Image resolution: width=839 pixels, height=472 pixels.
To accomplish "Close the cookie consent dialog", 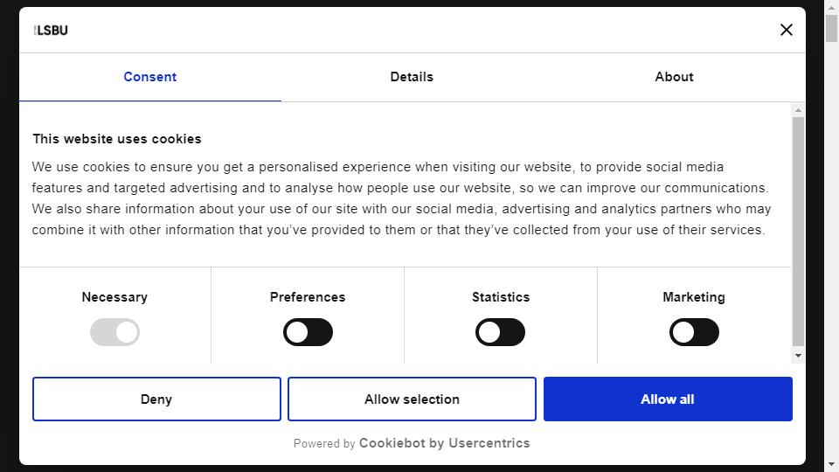I will point(786,30).
